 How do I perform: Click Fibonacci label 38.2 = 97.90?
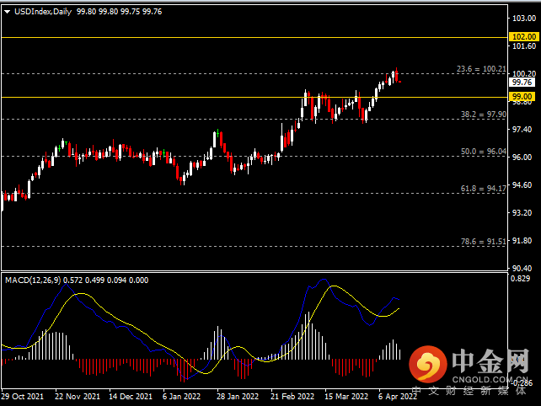click(x=484, y=115)
